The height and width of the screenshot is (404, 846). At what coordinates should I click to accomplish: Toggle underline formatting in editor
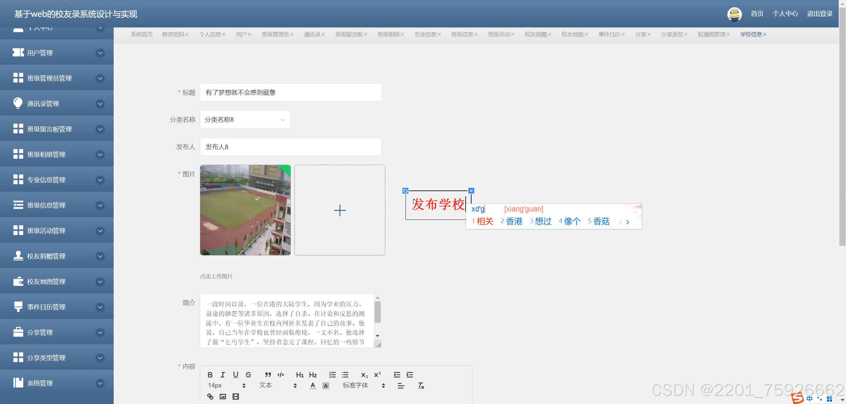236,375
